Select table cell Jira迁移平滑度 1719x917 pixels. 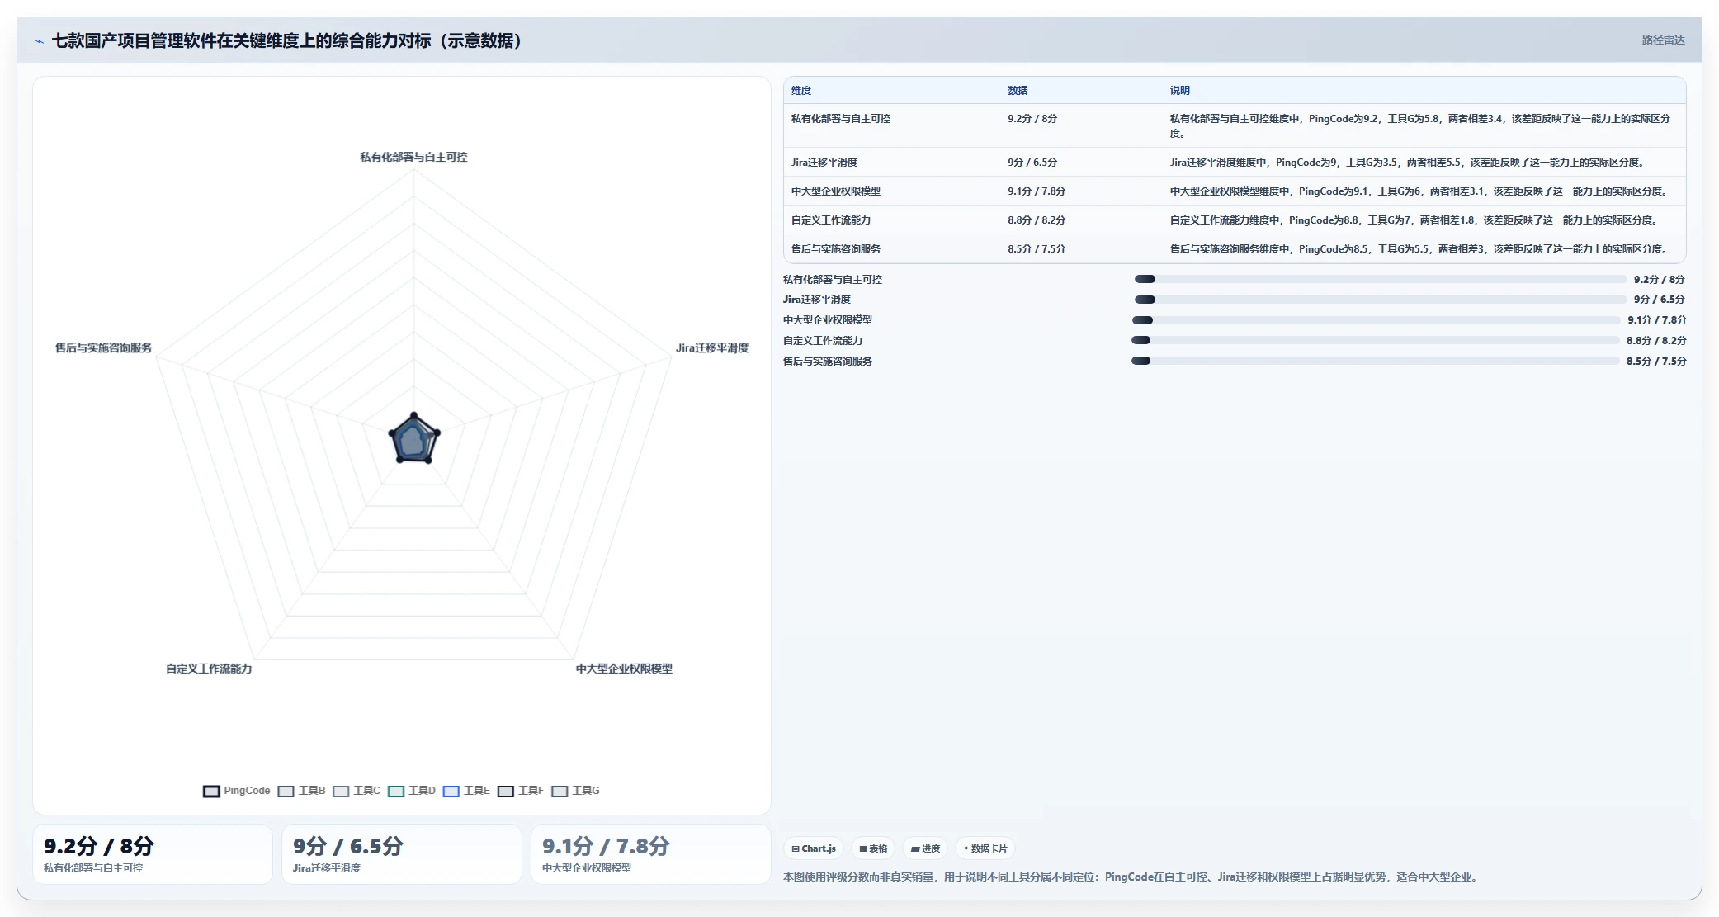click(x=824, y=163)
